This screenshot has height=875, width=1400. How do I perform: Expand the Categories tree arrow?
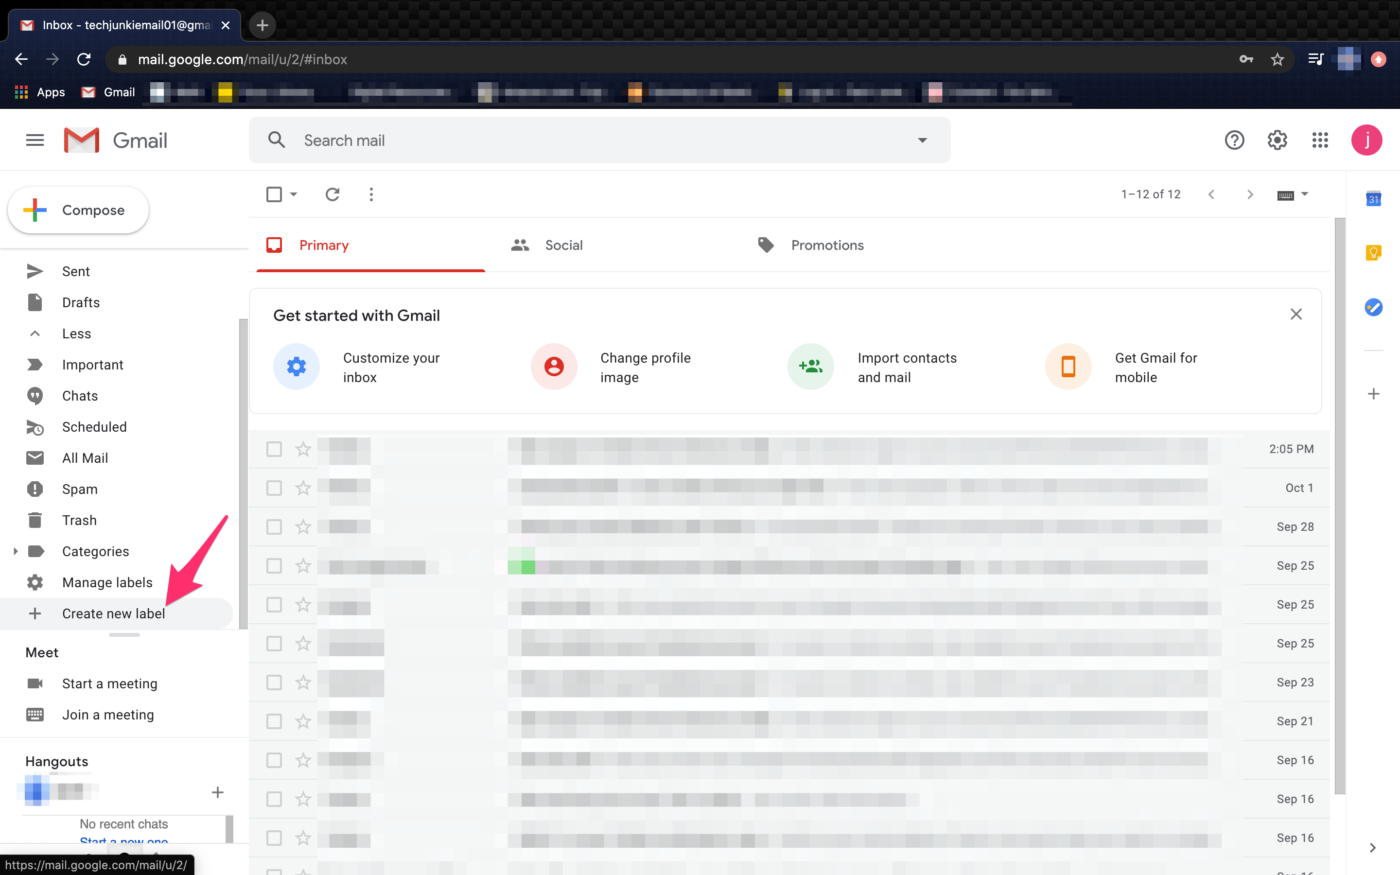pos(16,552)
